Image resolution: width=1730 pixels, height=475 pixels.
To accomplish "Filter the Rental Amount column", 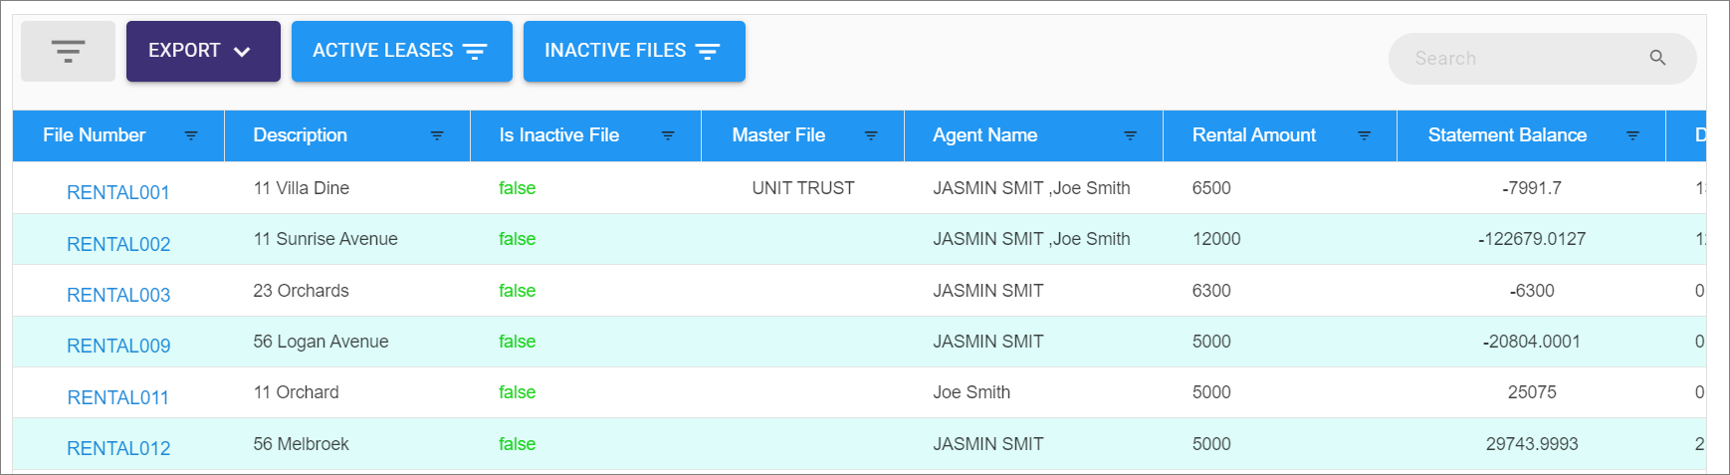I will [1364, 135].
